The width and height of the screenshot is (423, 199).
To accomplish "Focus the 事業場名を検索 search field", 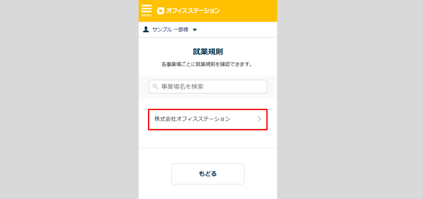I will pyautogui.click(x=212, y=87).
